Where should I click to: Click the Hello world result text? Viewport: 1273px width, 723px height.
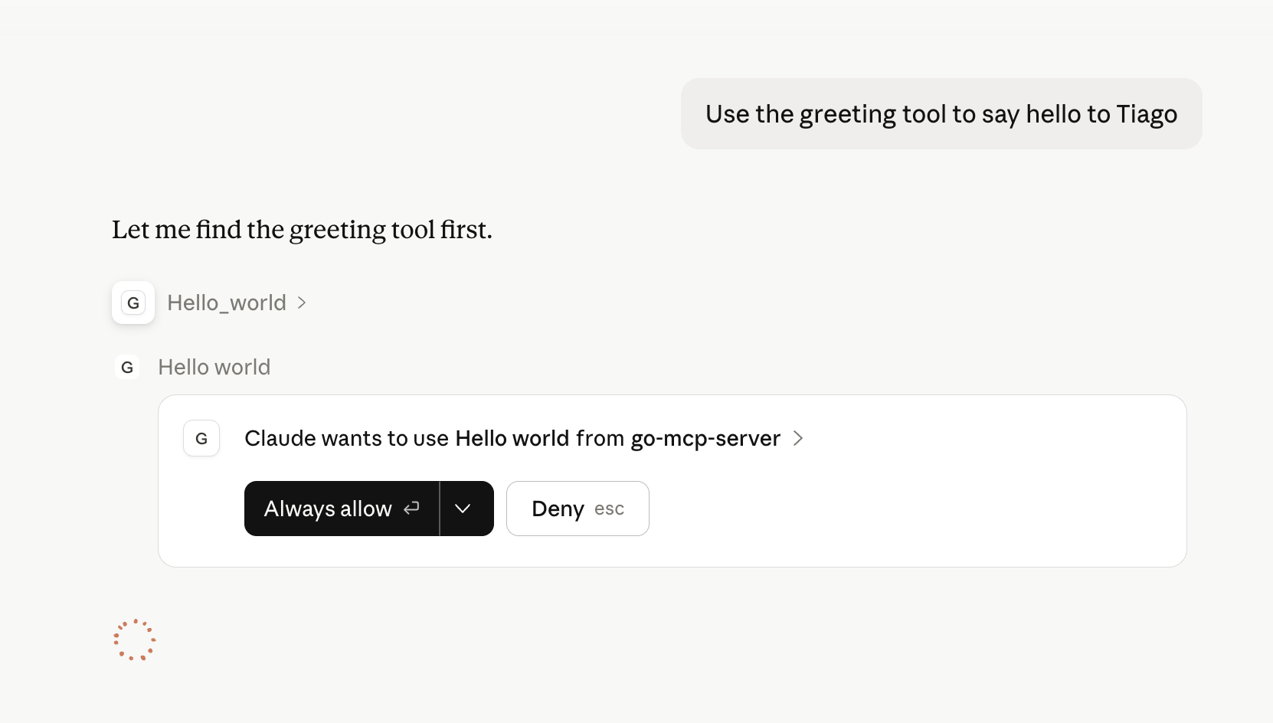(214, 367)
